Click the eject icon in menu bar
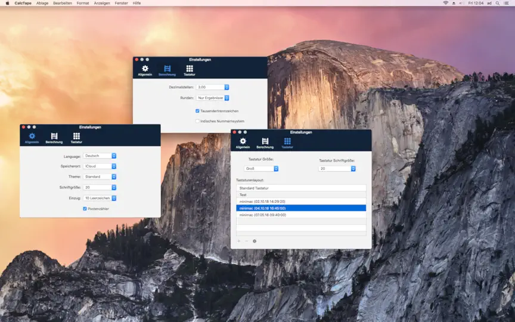The image size is (515, 322). point(454,3)
